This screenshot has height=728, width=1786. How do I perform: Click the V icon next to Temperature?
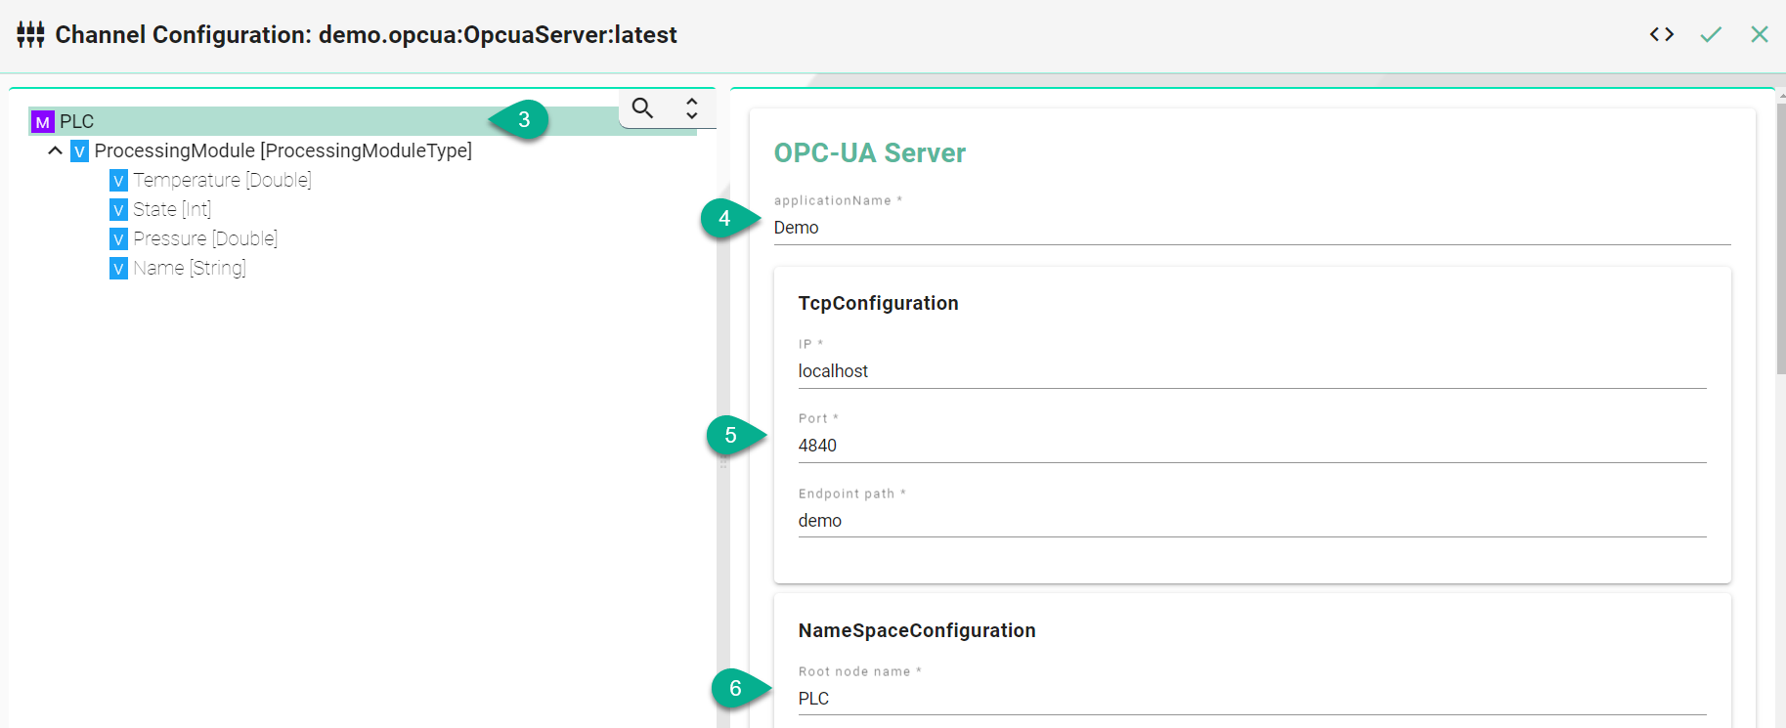118,181
